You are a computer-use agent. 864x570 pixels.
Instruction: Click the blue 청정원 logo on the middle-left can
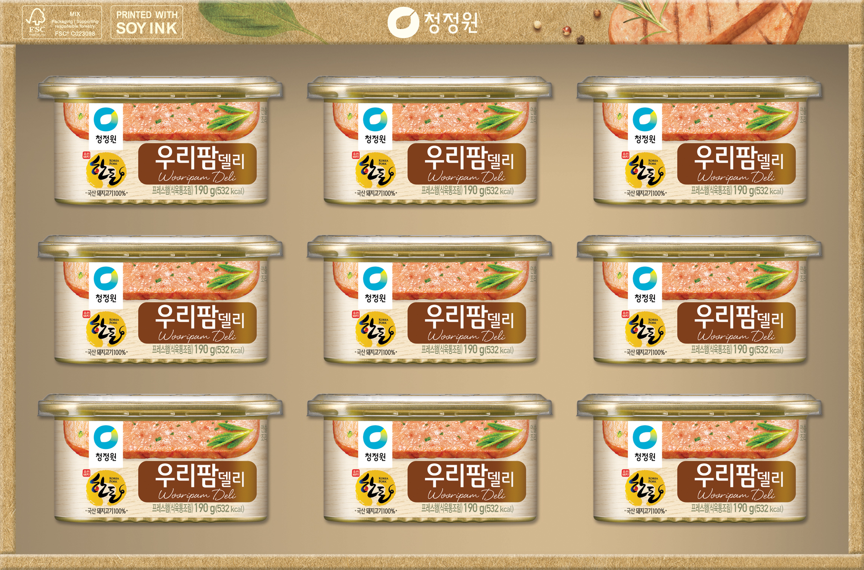[106, 284]
